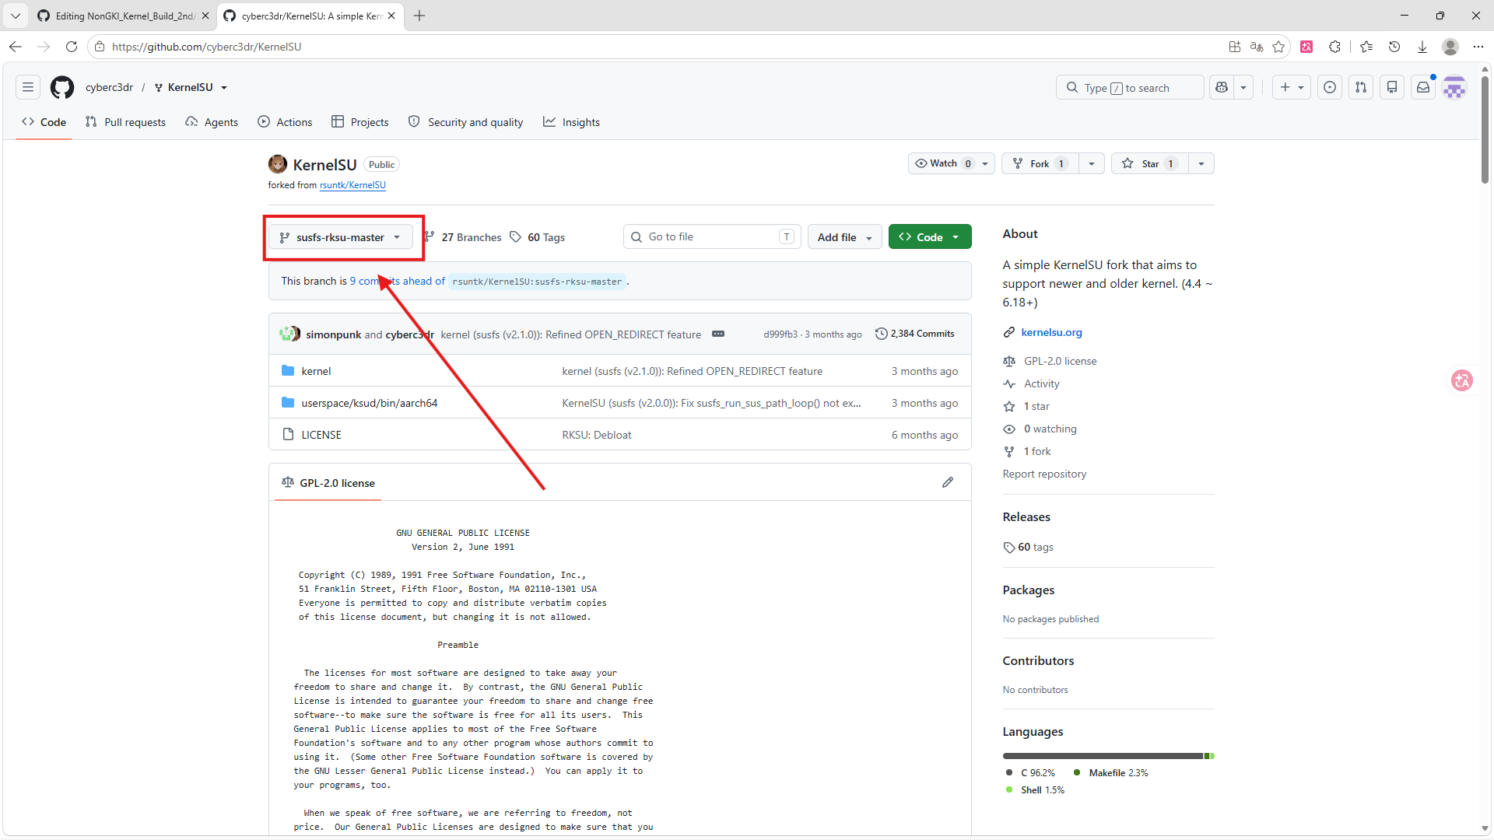Screen dimensions: 1494x840
Task: Open repositories icon in the header
Action: pyautogui.click(x=1392, y=87)
